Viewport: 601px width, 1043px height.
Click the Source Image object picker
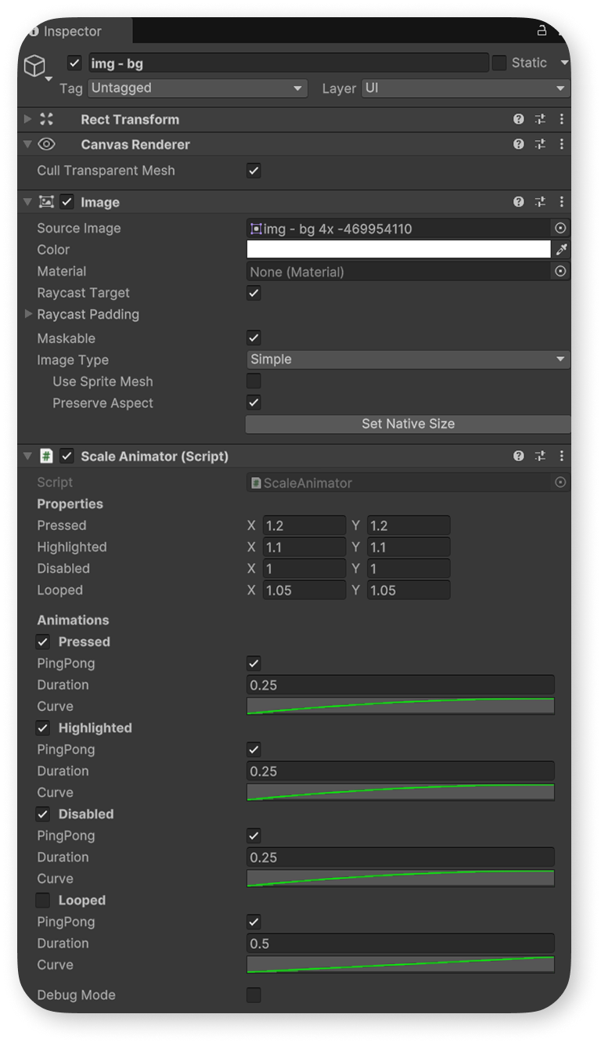[560, 229]
